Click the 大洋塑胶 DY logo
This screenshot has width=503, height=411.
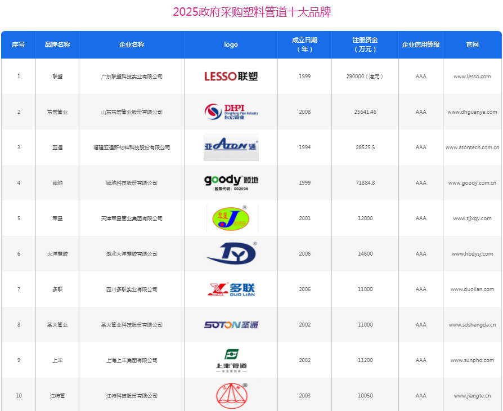[231, 253]
